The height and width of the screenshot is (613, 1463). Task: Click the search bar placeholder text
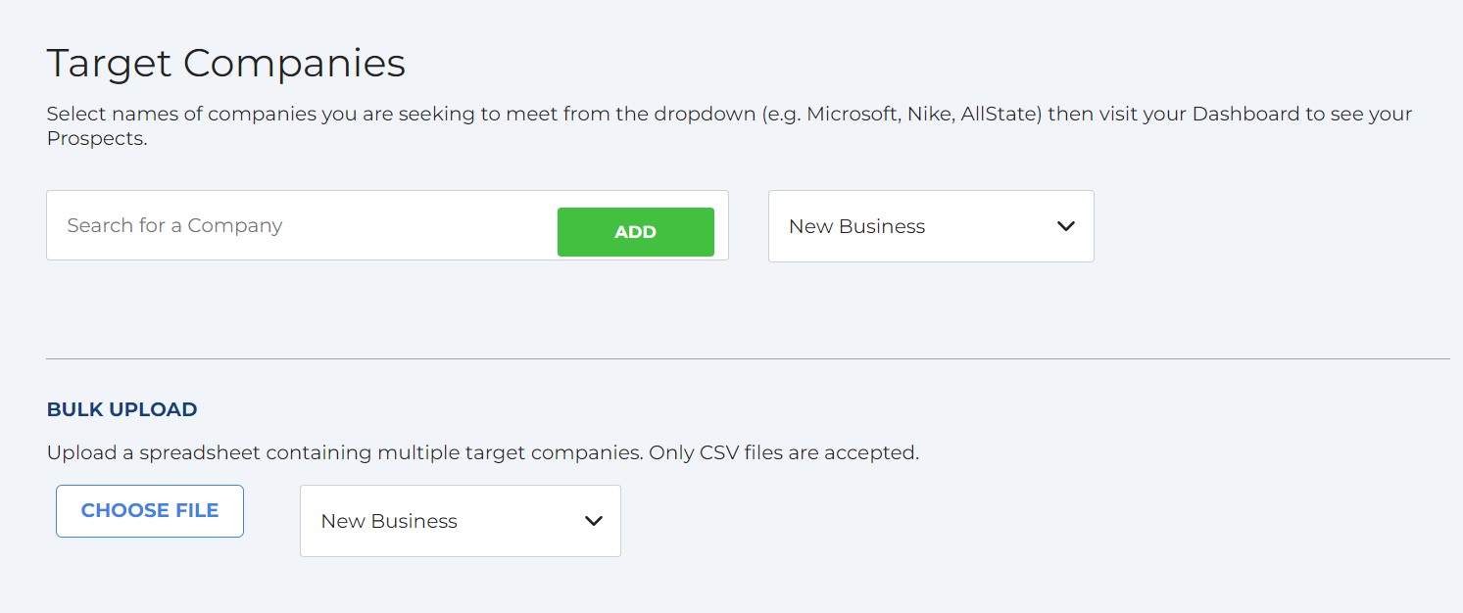tap(173, 225)
